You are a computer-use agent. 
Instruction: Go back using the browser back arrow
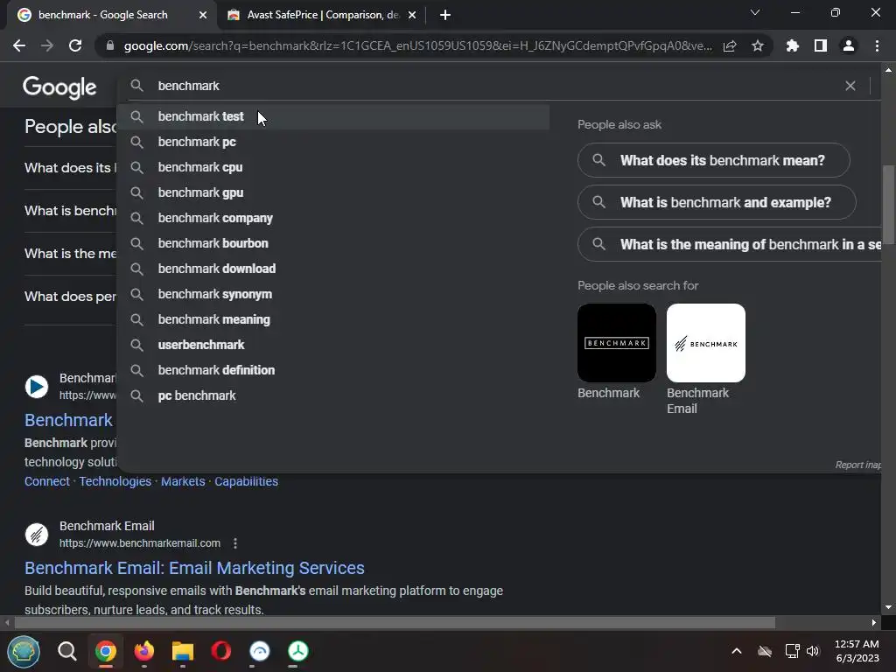pos(19,45)
